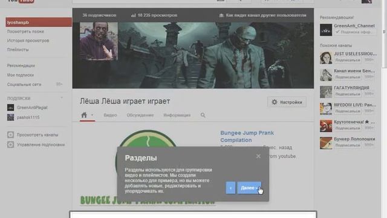
Task: Click Как видят канал другие пользователи
Action: point(263,15)
